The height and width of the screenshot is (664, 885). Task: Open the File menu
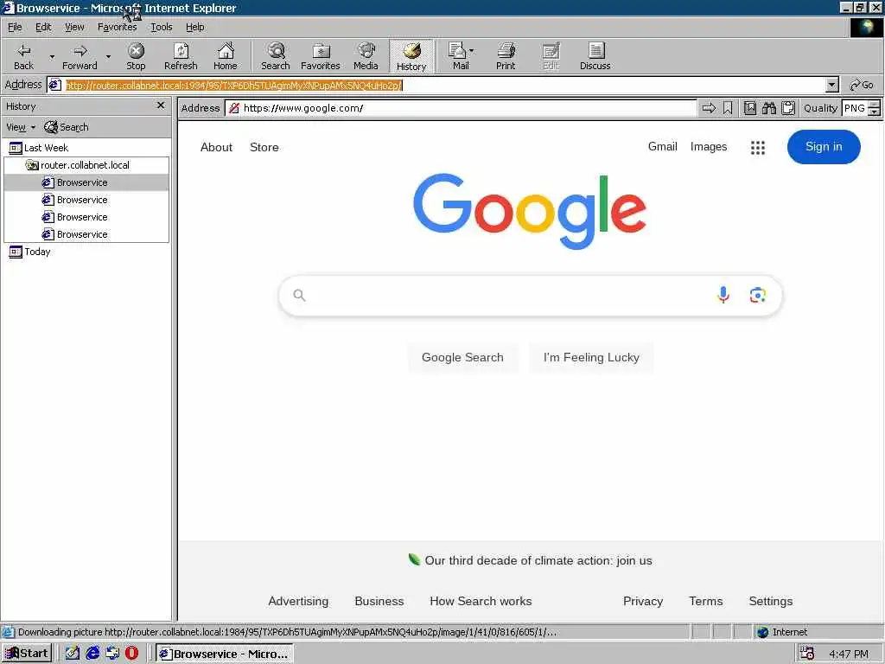(15, 27)
